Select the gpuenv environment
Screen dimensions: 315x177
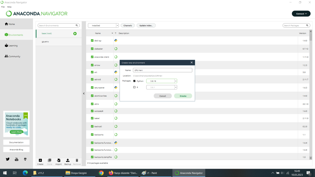click(45, 41)
